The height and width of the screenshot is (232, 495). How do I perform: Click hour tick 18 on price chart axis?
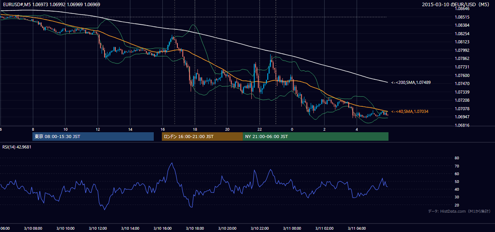click(x=195, y=129)
